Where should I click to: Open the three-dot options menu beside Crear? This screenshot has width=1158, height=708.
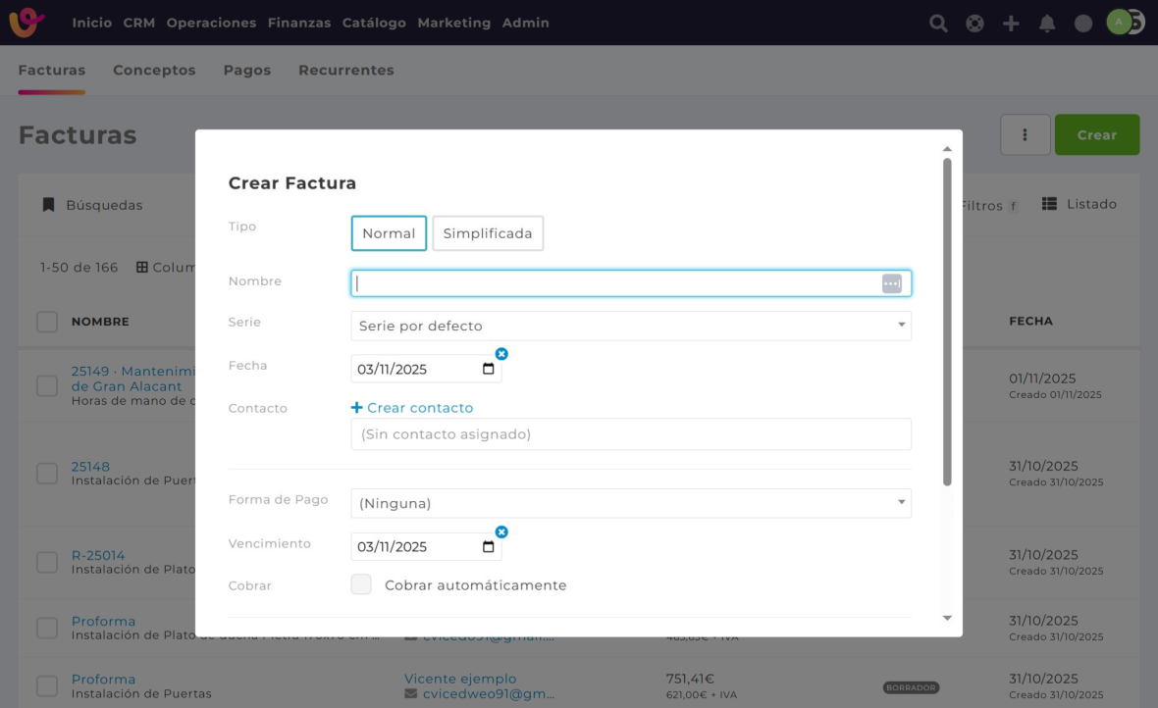1025,135
